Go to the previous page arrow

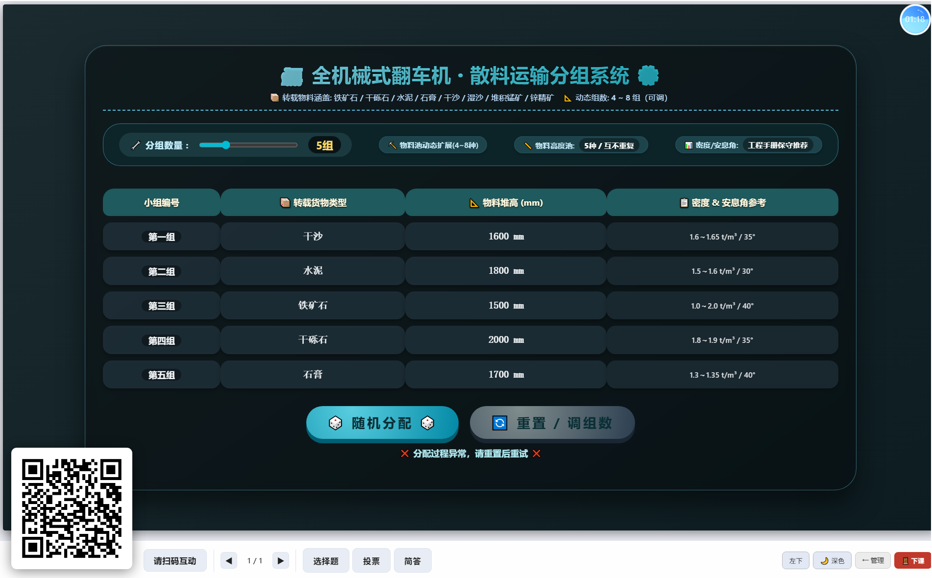229,561
